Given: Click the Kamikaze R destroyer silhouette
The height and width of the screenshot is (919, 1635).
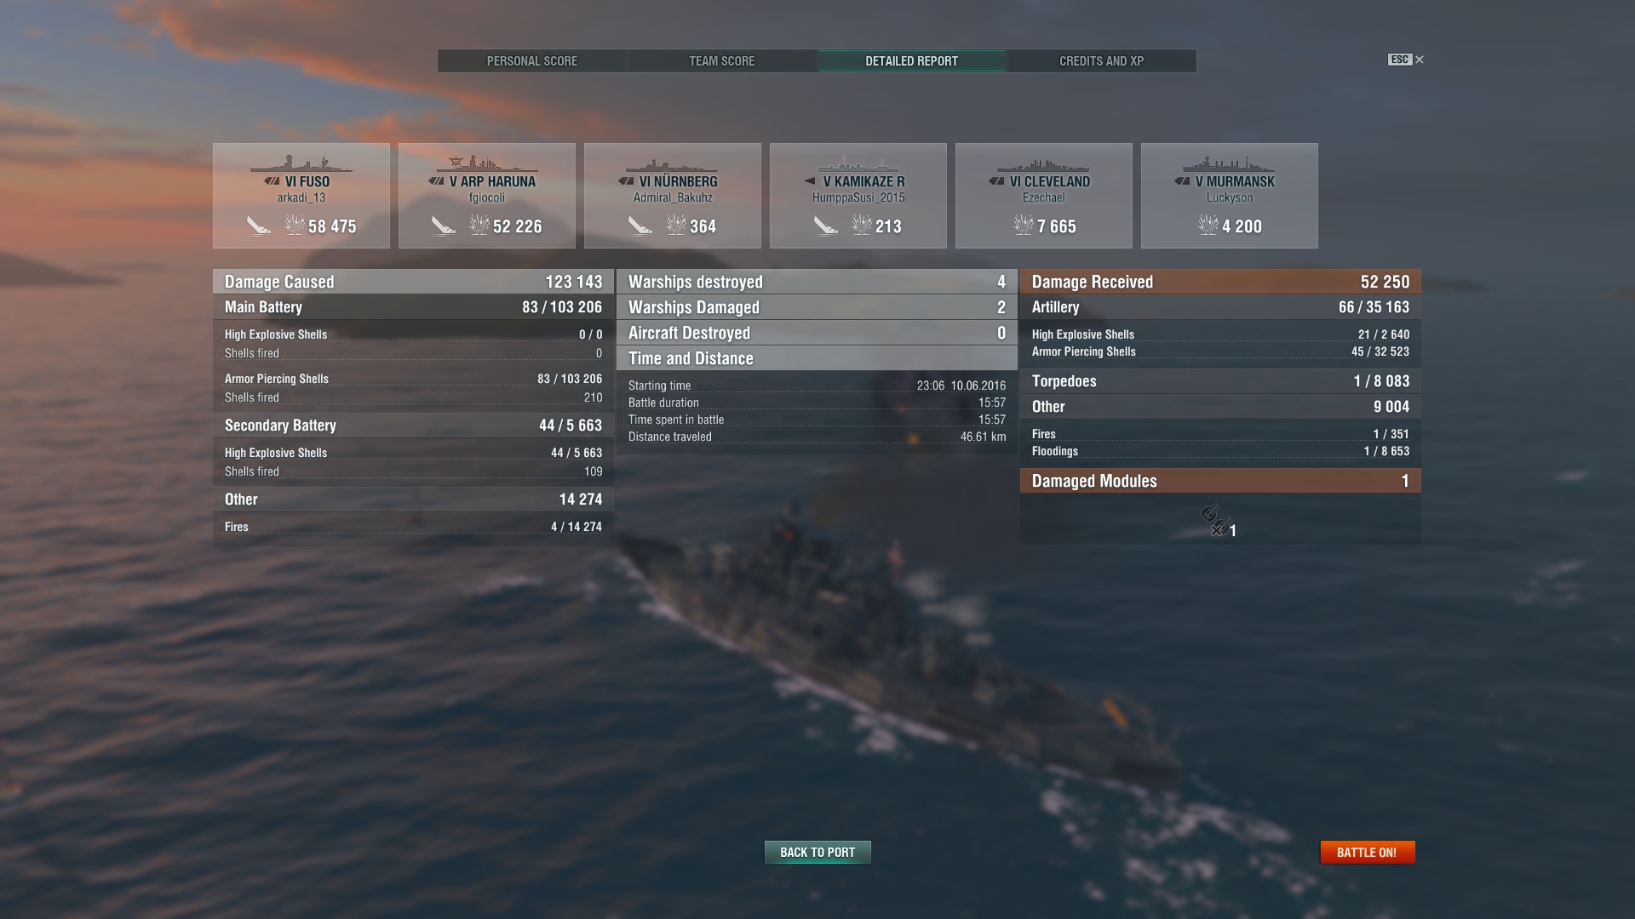Looking at the screenshot, I should [858, 164].
